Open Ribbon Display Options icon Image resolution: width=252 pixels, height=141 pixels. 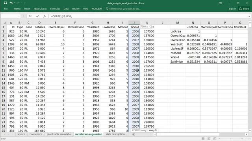point(220,3)
